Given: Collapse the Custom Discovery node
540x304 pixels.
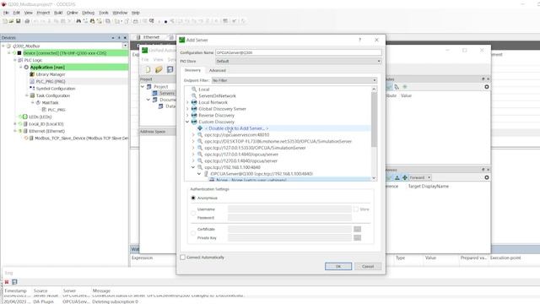Looking at the screenshot, I should [187, 122].
